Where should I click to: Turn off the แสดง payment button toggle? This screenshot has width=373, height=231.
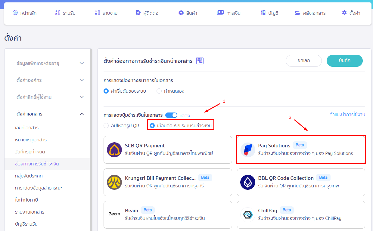171,115
